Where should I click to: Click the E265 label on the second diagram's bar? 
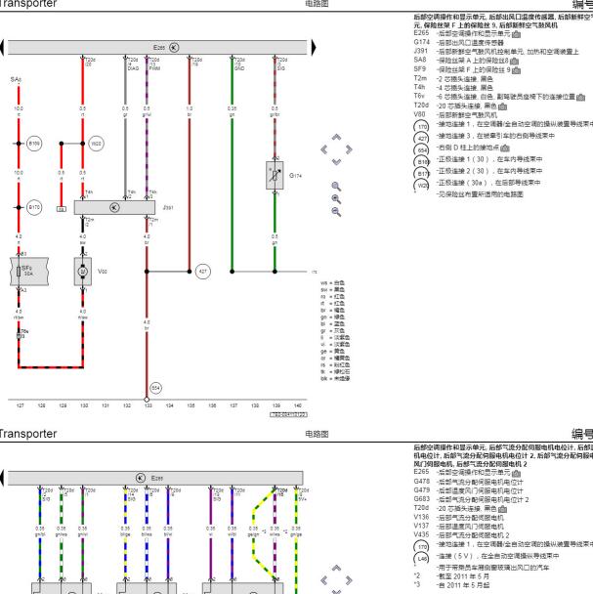click(157, 478)
